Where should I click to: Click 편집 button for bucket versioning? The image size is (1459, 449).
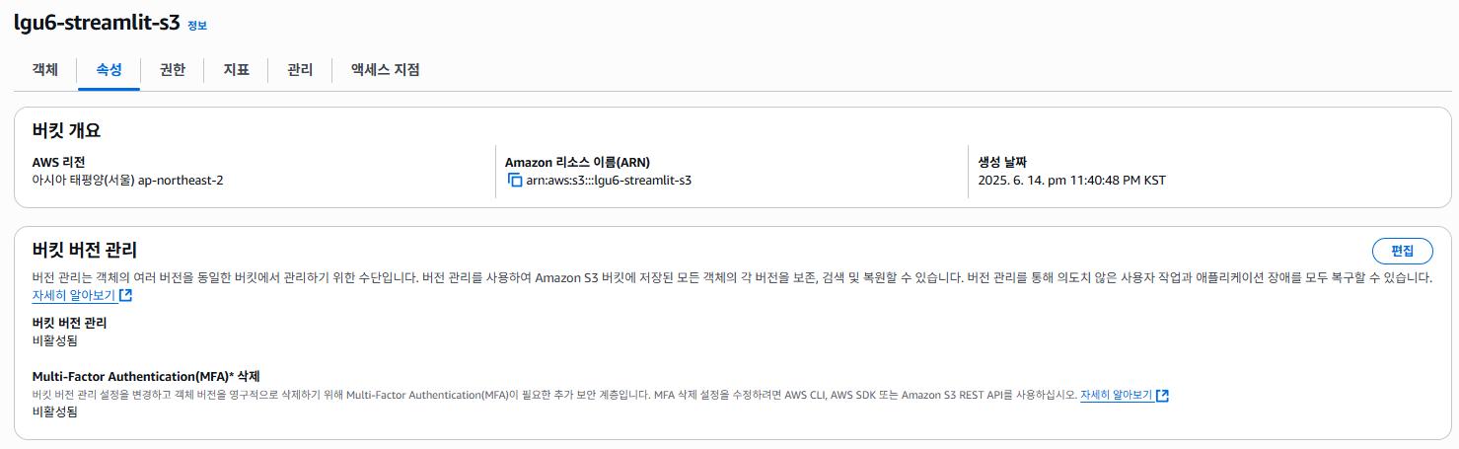(x=1402, y=251)
